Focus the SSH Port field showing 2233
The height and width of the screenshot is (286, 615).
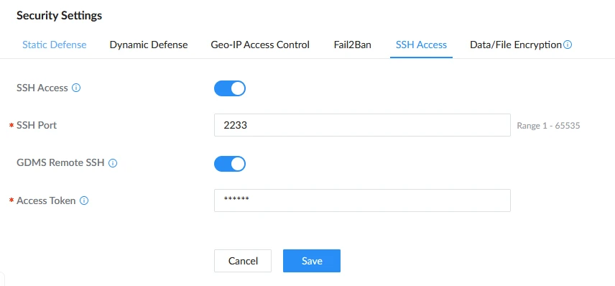pyautogui.click(x=362, y=125)
